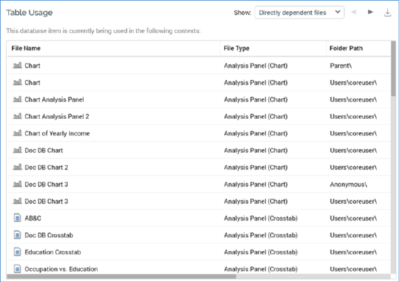Click chart icon beside Chart Analysis Panel 2
This screenshot has height=282, width=399.
click(x=17, y=116)
